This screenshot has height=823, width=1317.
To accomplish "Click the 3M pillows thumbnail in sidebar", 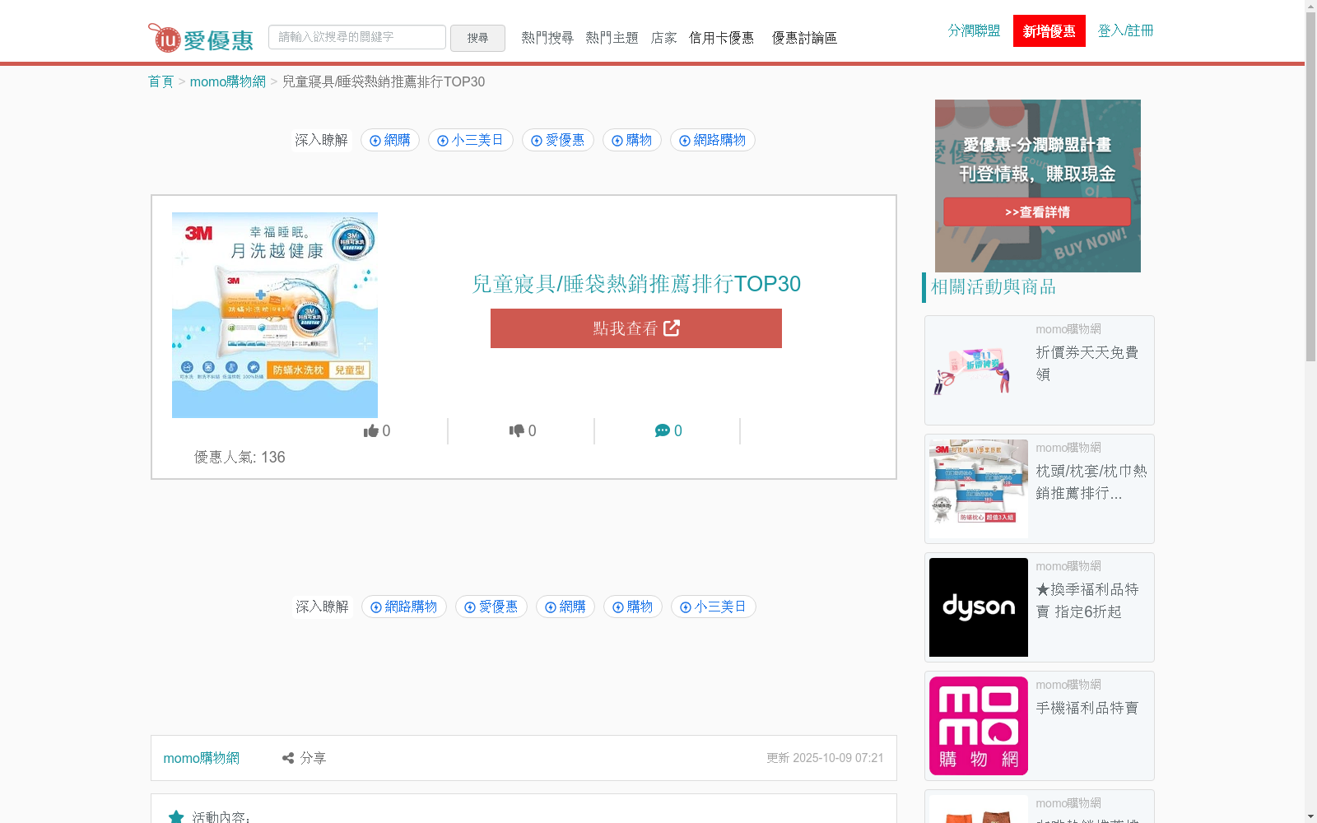I will click(979, 489).
